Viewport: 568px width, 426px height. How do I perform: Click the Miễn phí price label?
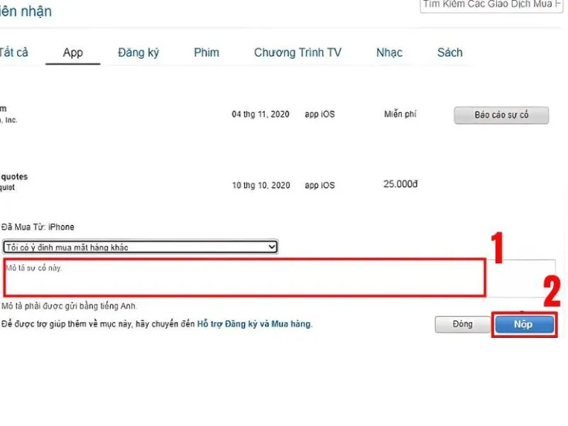400,114
